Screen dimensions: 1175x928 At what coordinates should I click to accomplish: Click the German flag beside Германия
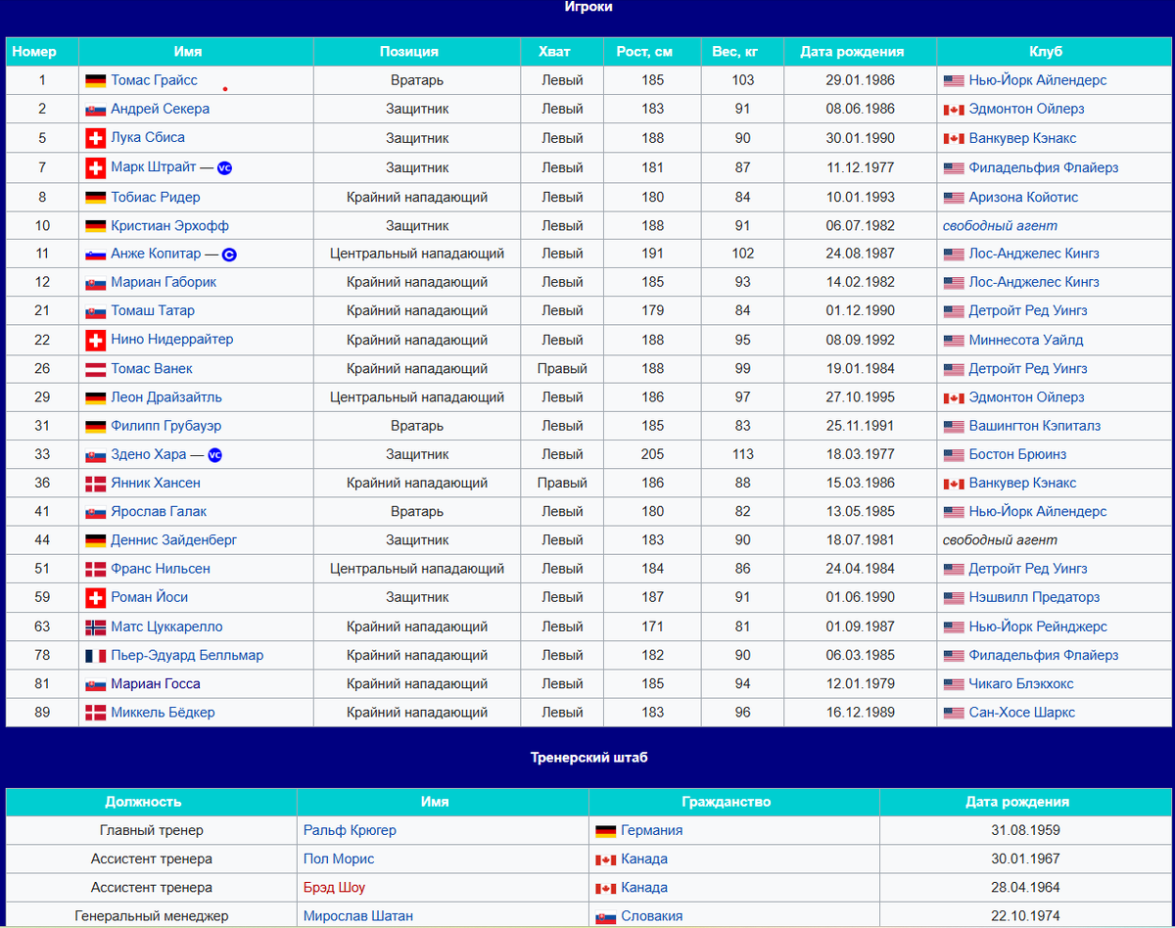coord(606,831)
